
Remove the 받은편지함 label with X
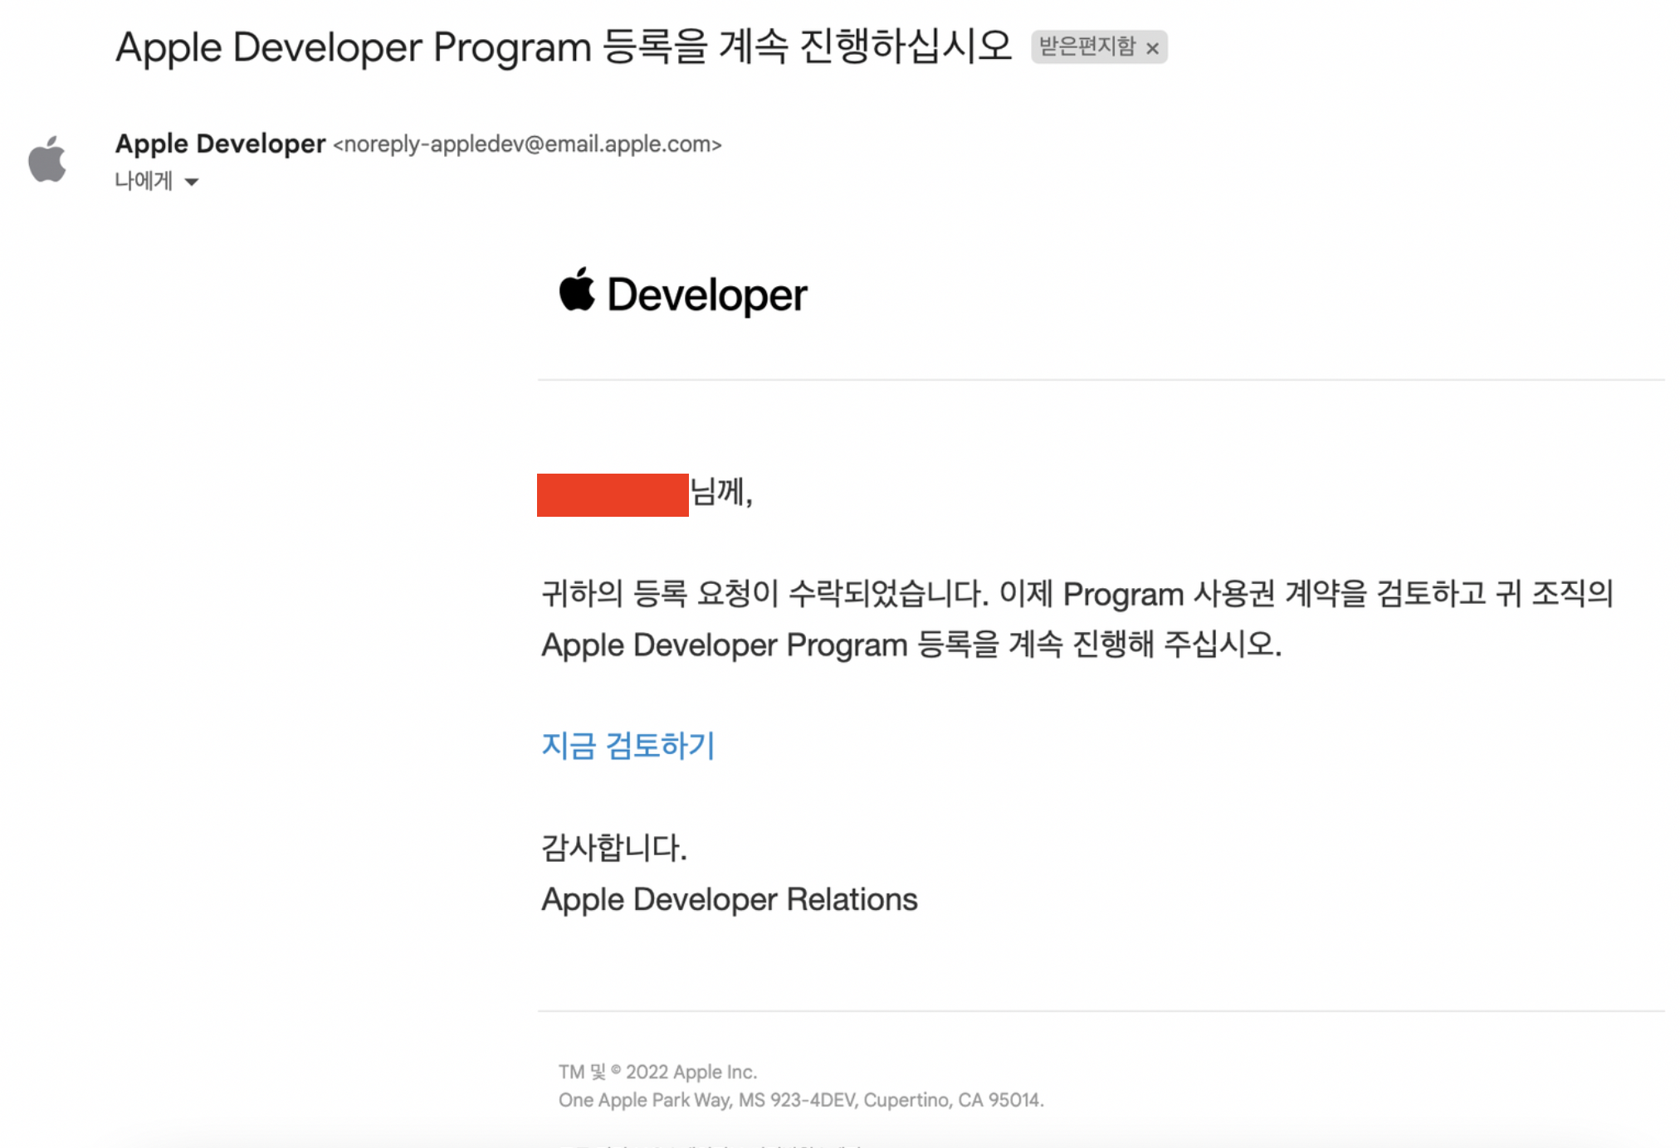tap(1152, 48)
